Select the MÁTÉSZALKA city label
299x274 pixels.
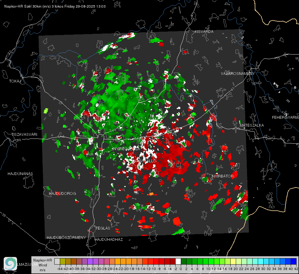[252, 125]
